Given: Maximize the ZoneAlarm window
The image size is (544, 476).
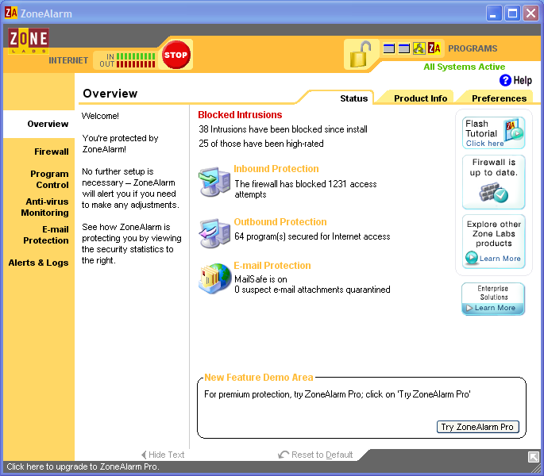Looking at the screenshot, I should point(512,13).
